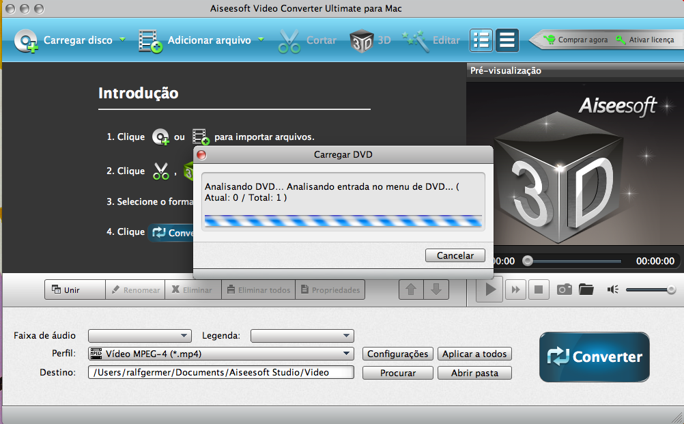This screenshot has width=684, height=424.
Task: Switch to thumbnail list view mode
Action: (481, 40)
